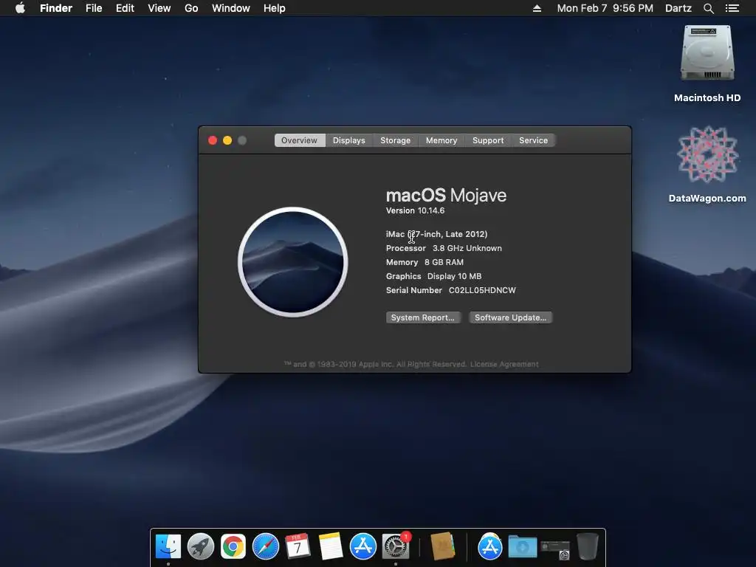Click the eject icon in menu bar

pos(537,8)
